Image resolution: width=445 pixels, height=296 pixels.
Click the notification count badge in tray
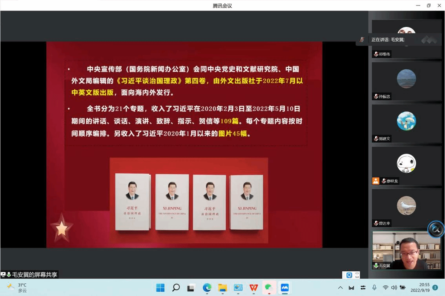coord(435,288)
